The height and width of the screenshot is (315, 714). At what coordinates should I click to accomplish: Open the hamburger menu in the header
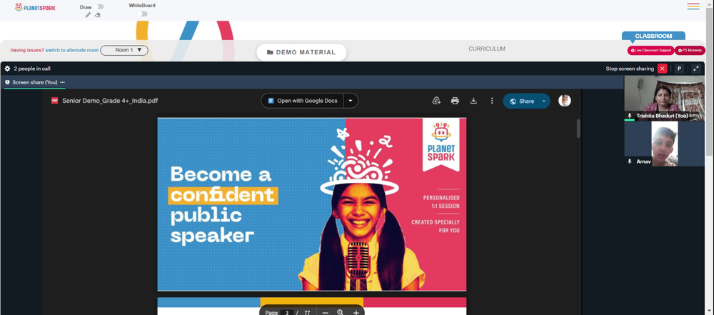693,6
